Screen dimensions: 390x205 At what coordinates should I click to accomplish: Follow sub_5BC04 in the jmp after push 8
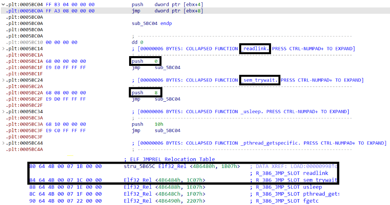(168, 99)
